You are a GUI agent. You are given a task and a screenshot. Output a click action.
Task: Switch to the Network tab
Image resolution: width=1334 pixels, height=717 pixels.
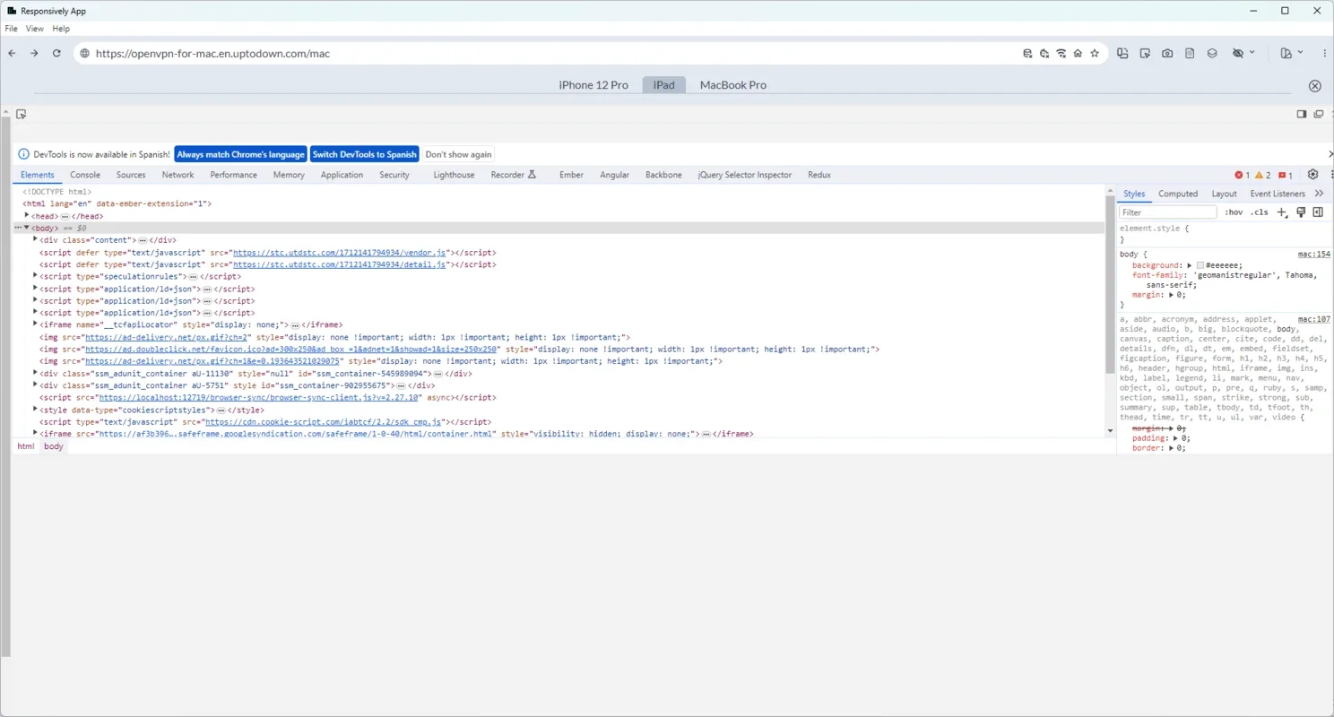tap(178, 175)
